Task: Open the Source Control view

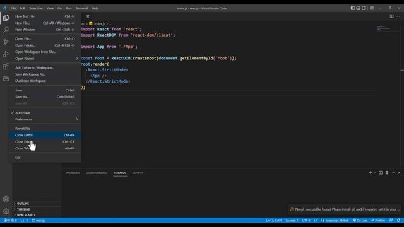Action: pyautogui.click(x=6, y=42)
